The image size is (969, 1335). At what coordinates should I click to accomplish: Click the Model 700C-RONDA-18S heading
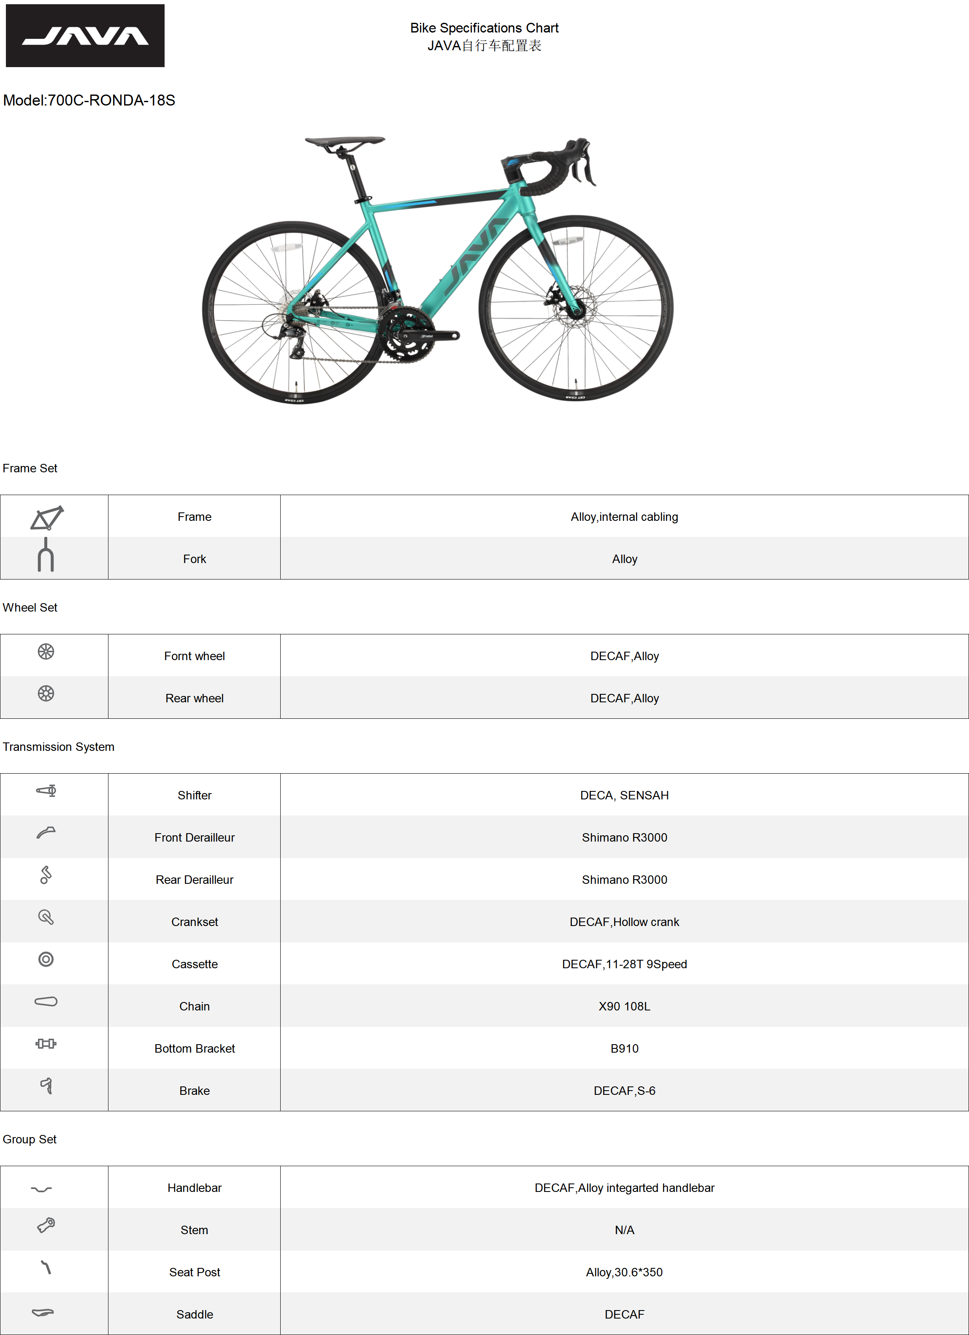click(x=89, y=100)
